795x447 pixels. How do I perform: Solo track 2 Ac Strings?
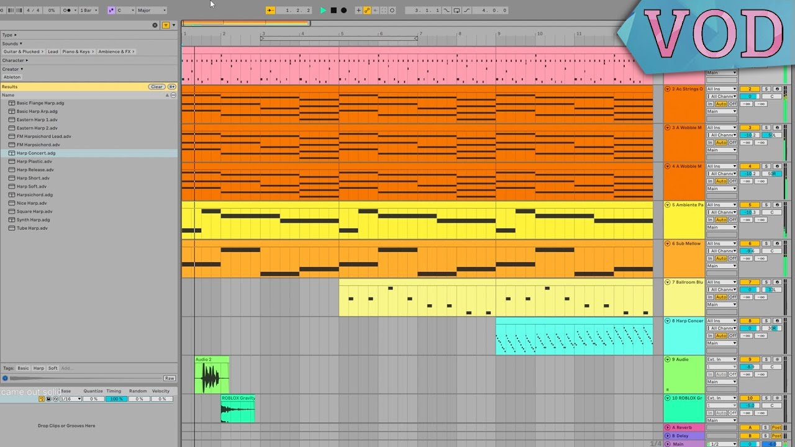[x=766, y=89]
